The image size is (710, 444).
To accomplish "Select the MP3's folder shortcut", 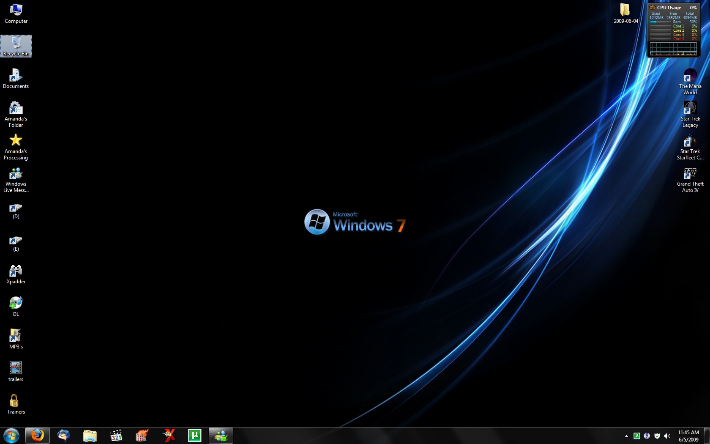I will (x=16, y=339).
